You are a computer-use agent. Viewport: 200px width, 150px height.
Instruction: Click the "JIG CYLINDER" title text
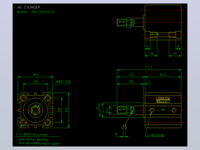point(28,7)
